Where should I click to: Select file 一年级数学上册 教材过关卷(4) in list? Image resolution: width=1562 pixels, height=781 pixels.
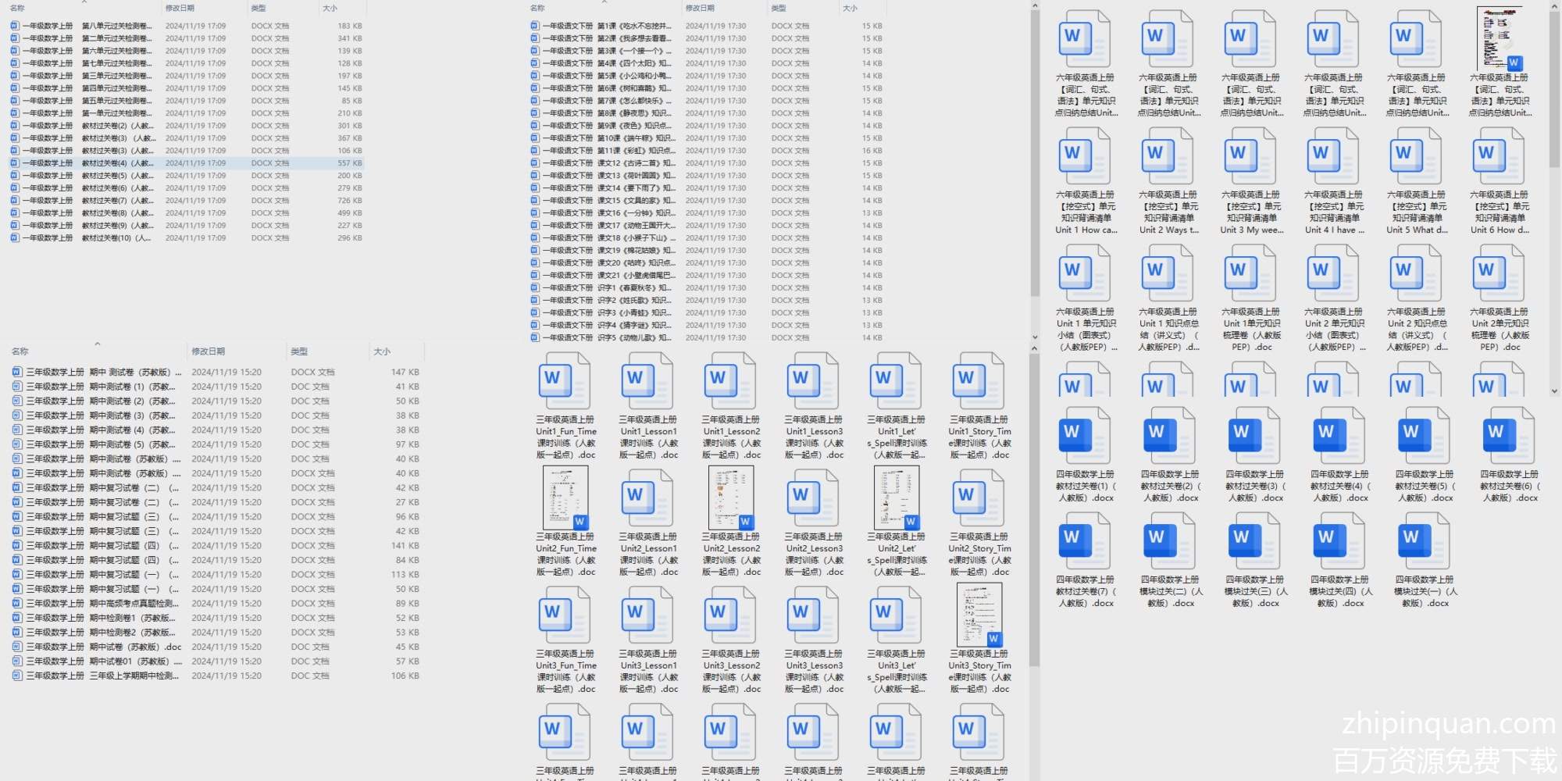pyautogui.click(x=187, y=163)
